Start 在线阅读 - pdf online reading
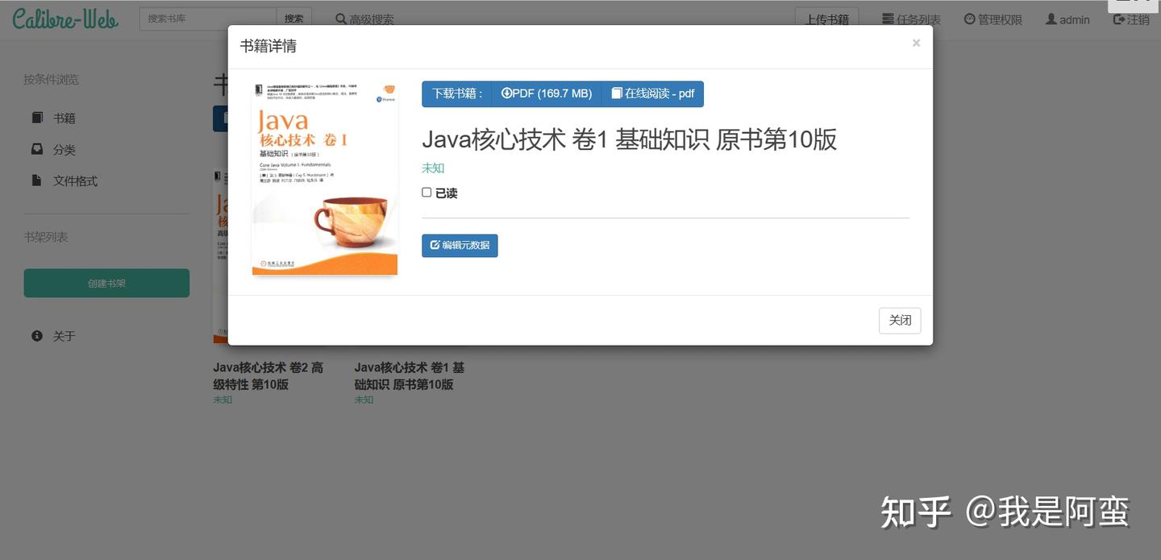The image size is (1161, 560). coord(652,93)
